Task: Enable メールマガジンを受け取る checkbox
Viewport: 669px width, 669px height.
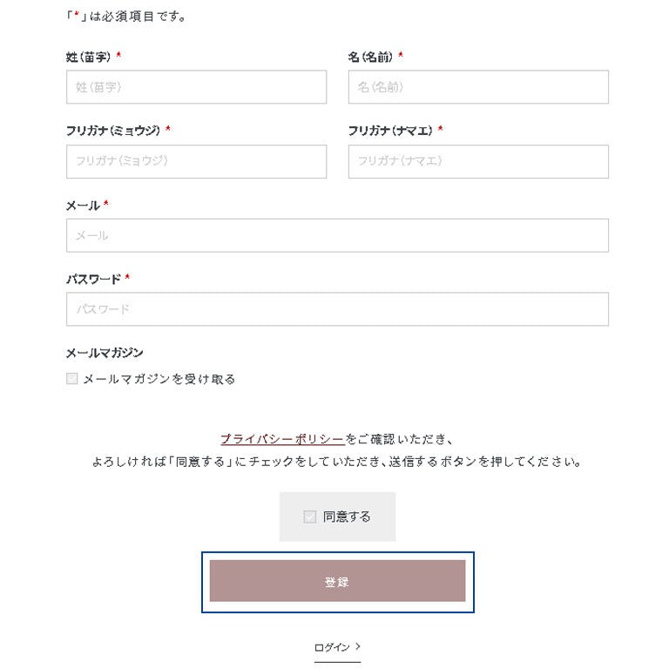Action: [x=72, y=378]
